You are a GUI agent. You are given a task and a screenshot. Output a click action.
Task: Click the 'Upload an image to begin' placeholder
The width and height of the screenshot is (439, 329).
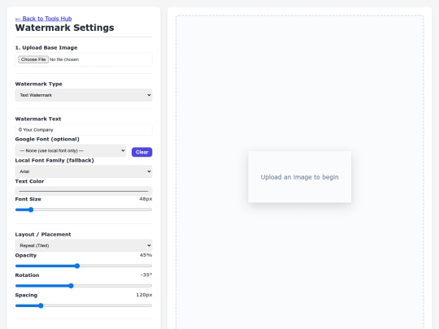pos(299,177)
